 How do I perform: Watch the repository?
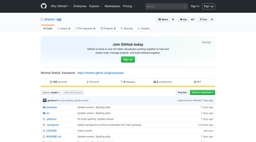163,20
